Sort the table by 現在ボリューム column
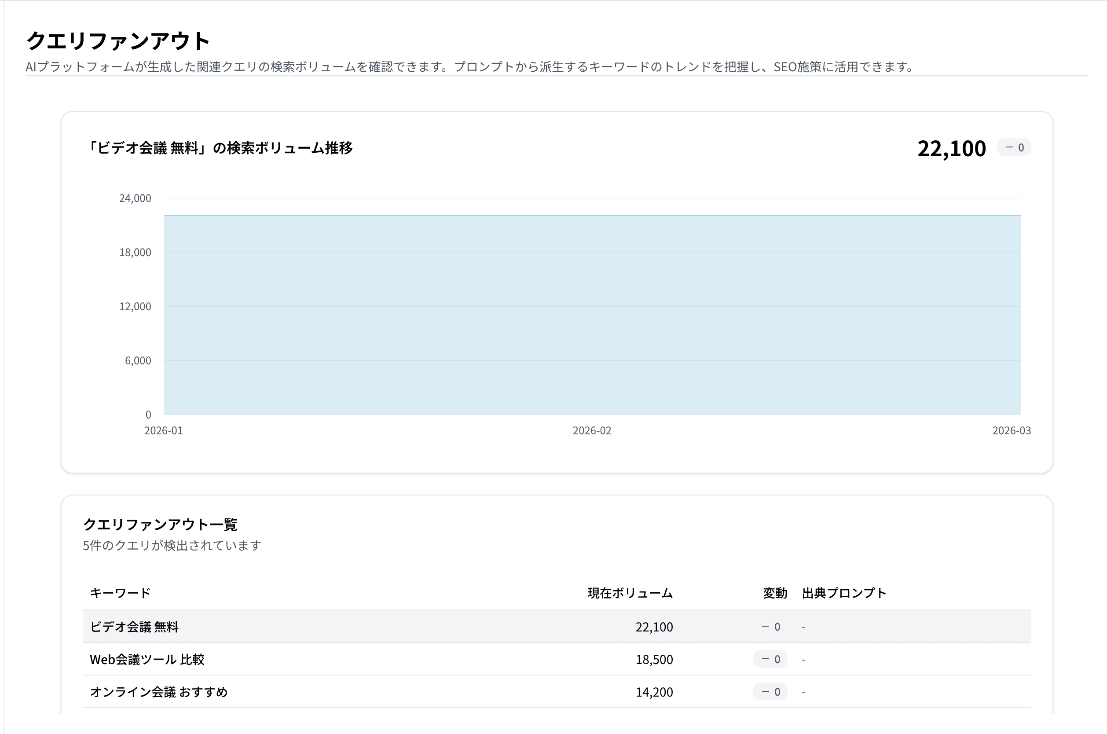1107x734 pixels. [x=630, y=593]
